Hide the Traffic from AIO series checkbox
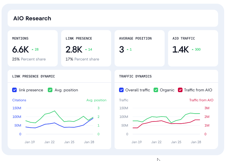 click(180, 90)
